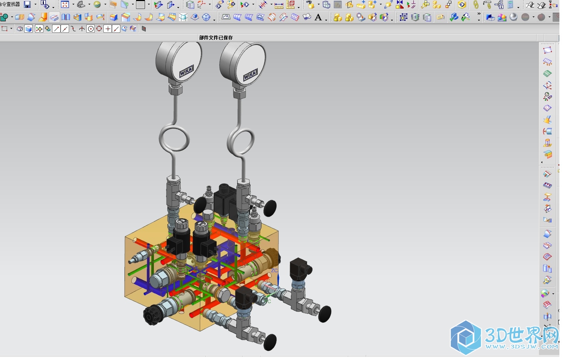
Task: Click the four point surface icon in side toolbar
Action: tap(547, 50)
